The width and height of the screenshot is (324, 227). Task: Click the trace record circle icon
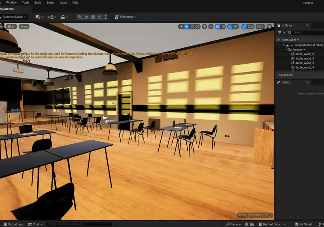point(246,224)
